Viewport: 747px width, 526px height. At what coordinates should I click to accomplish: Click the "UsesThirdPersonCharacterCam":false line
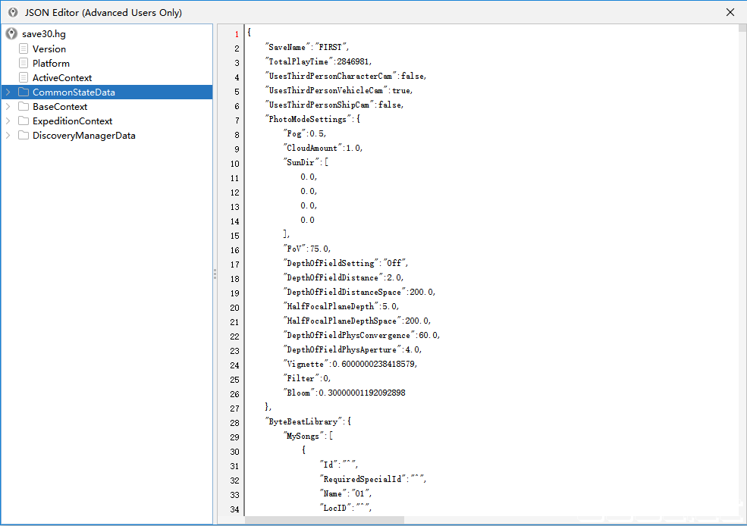[x=345, y=76]
